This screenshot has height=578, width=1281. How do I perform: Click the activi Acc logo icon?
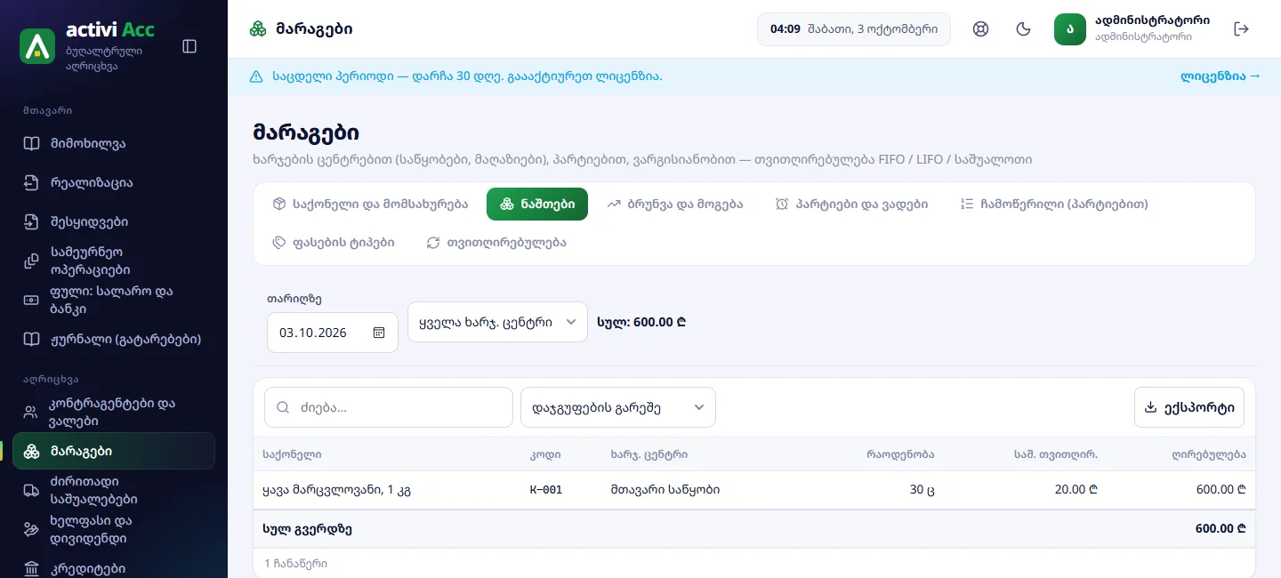tap(37, 45)
